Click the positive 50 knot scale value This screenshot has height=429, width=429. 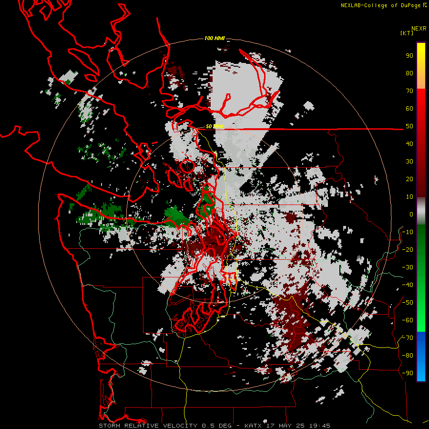tap(409, 126)
